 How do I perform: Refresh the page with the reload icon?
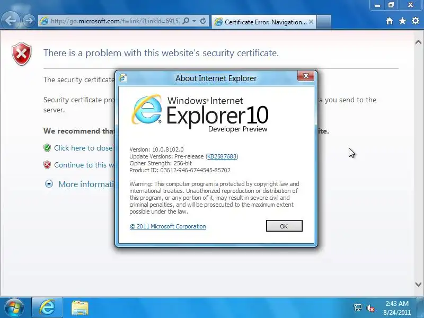[x=203, y=21]
